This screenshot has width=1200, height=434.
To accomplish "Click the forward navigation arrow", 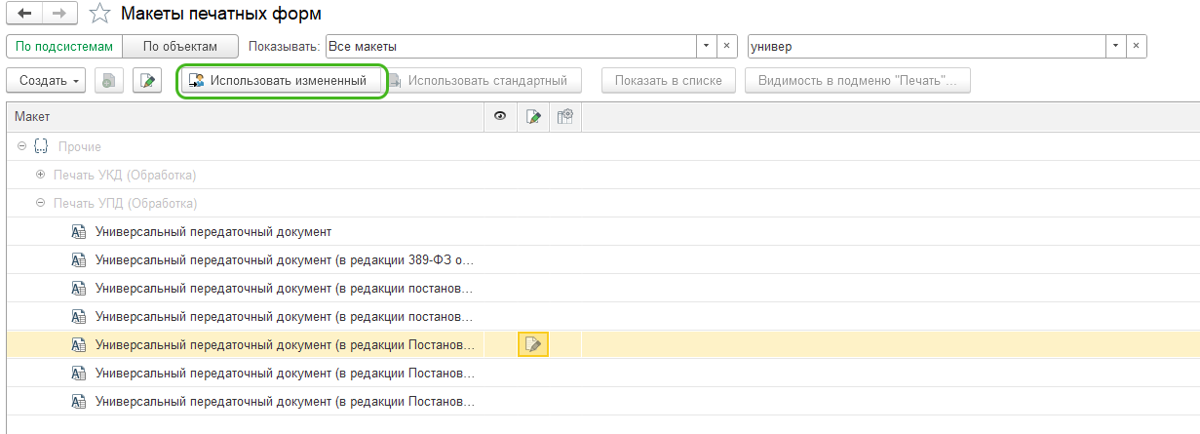I will (59, 14).
